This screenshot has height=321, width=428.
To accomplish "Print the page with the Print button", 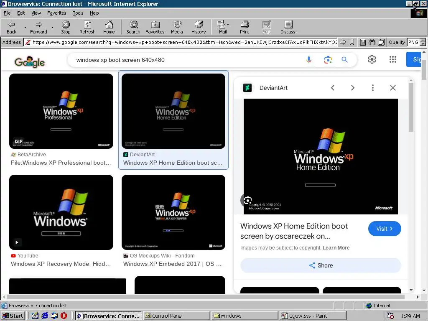I will (245, 27).
